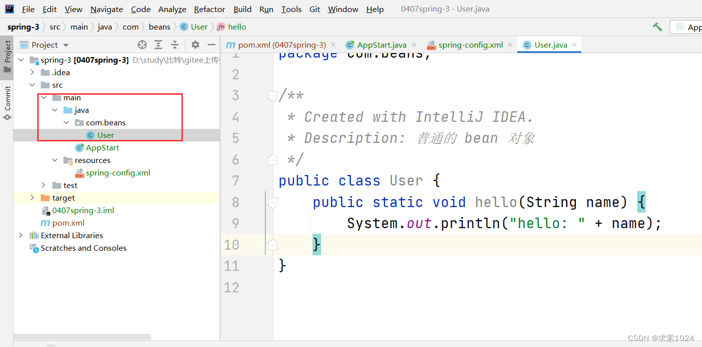This screenshot has height=347, width=702.
Task: Click the IntelliJ IDEA logo icon
Action: pos(9,9)
